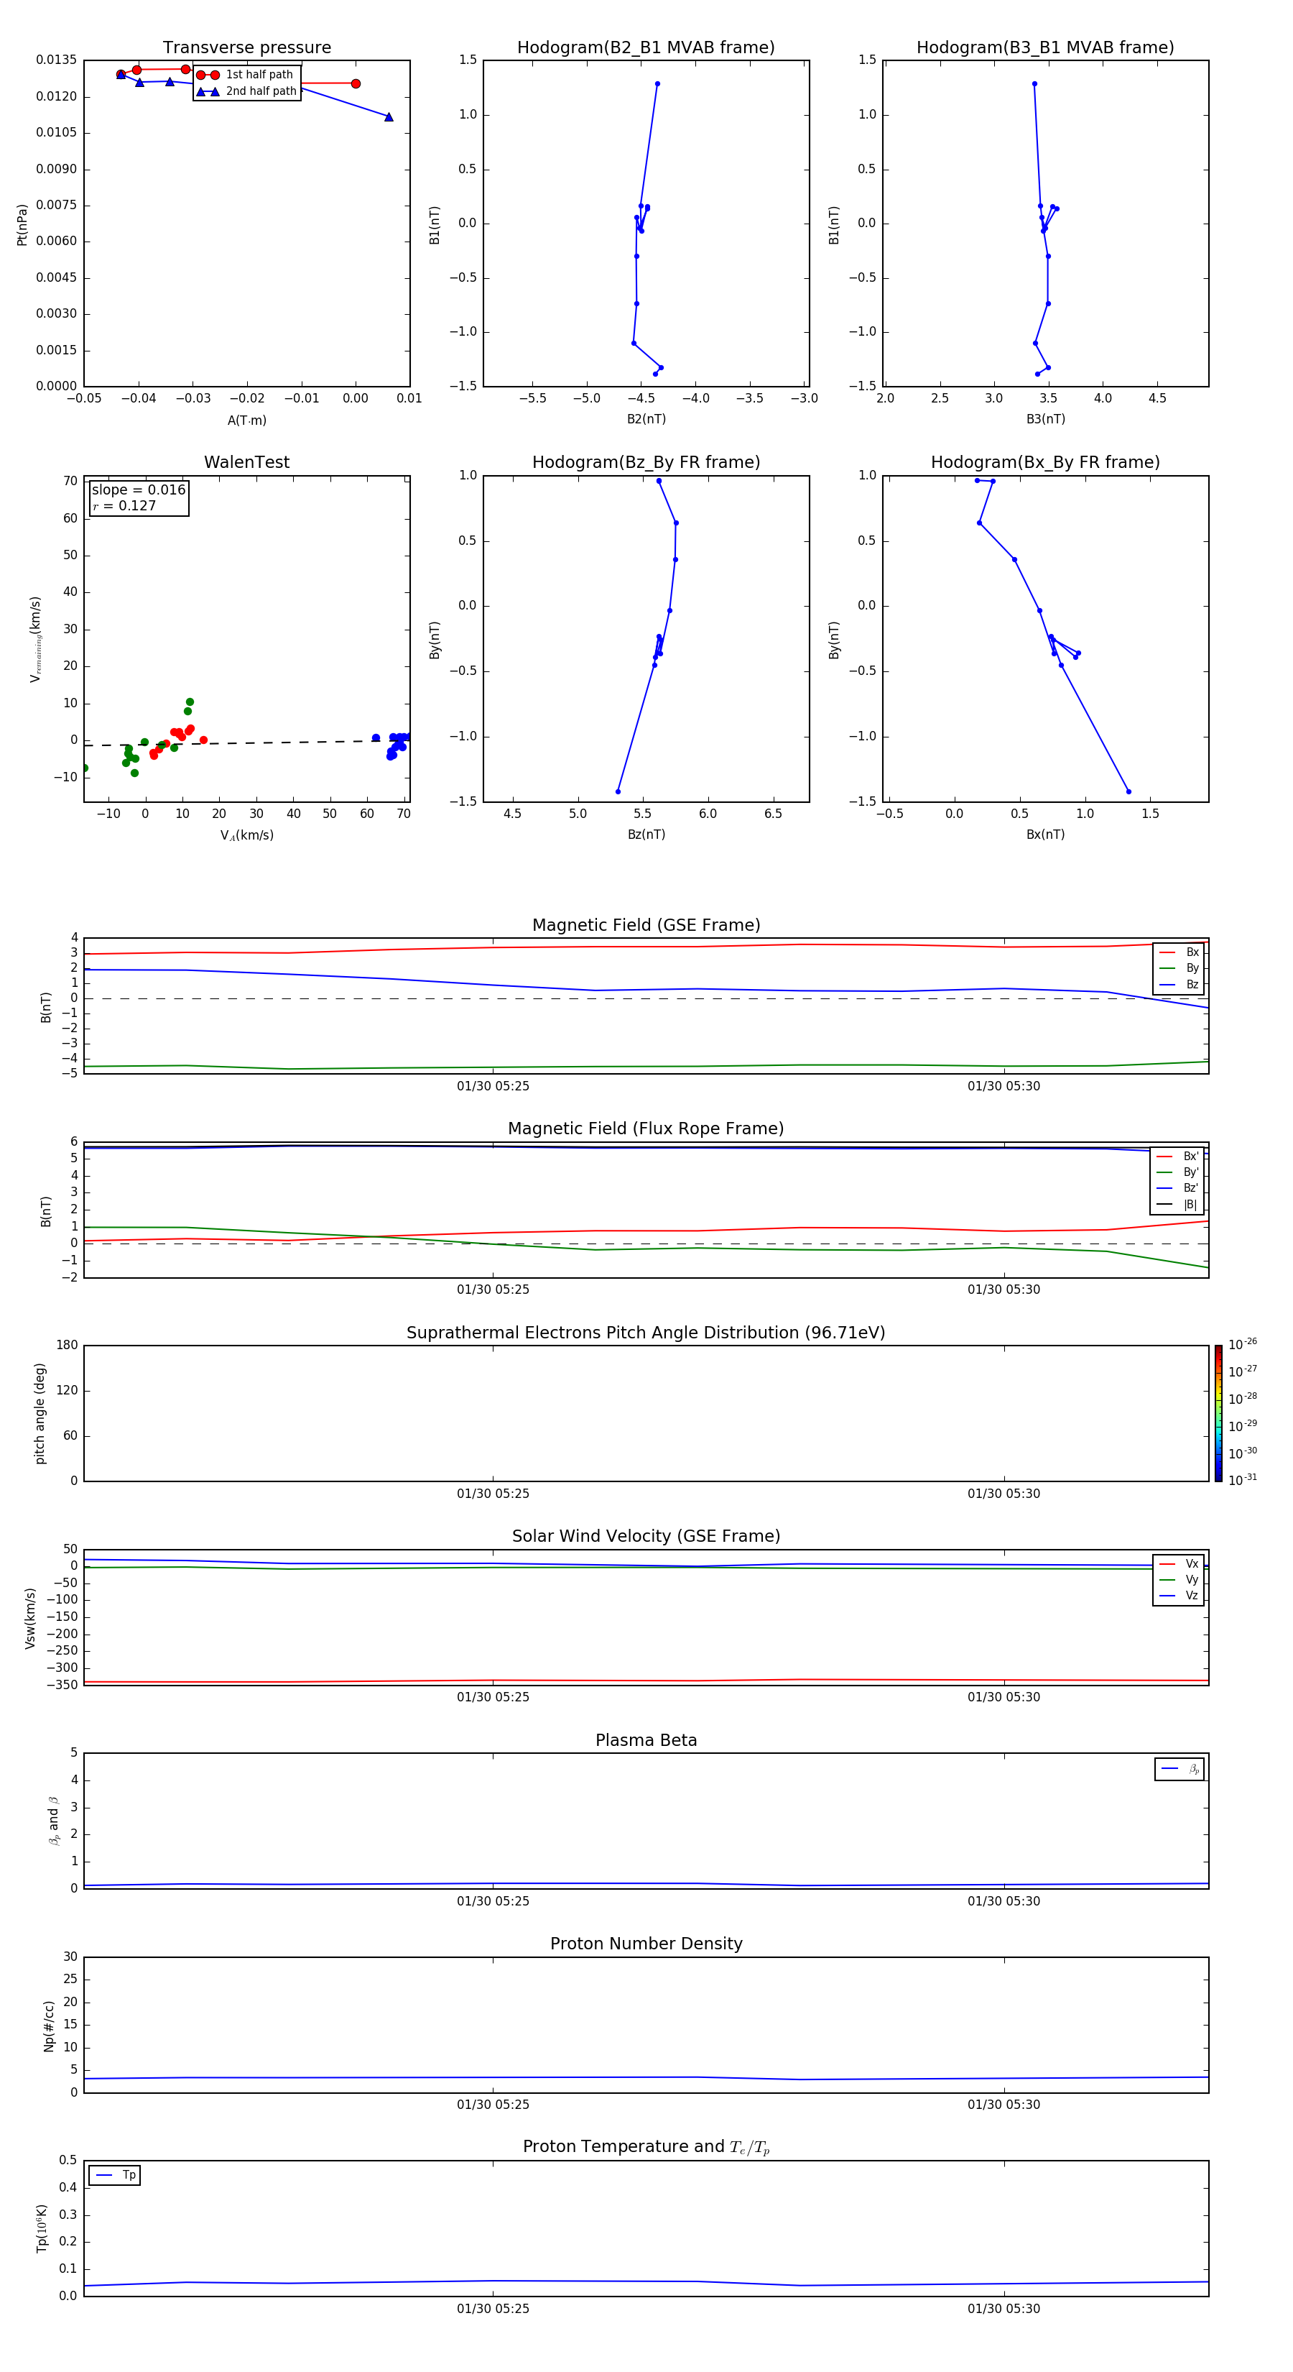Click the 'Proton Temperature and Te/Tp' title
This screenshot has height=2372, width=1293.
coord(646,2146)
